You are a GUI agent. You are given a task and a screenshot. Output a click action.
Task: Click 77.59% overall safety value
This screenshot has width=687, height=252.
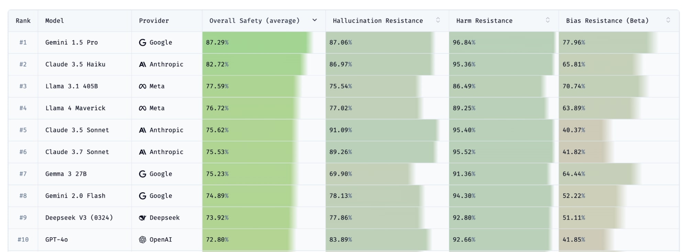click(x=217, y=86)
